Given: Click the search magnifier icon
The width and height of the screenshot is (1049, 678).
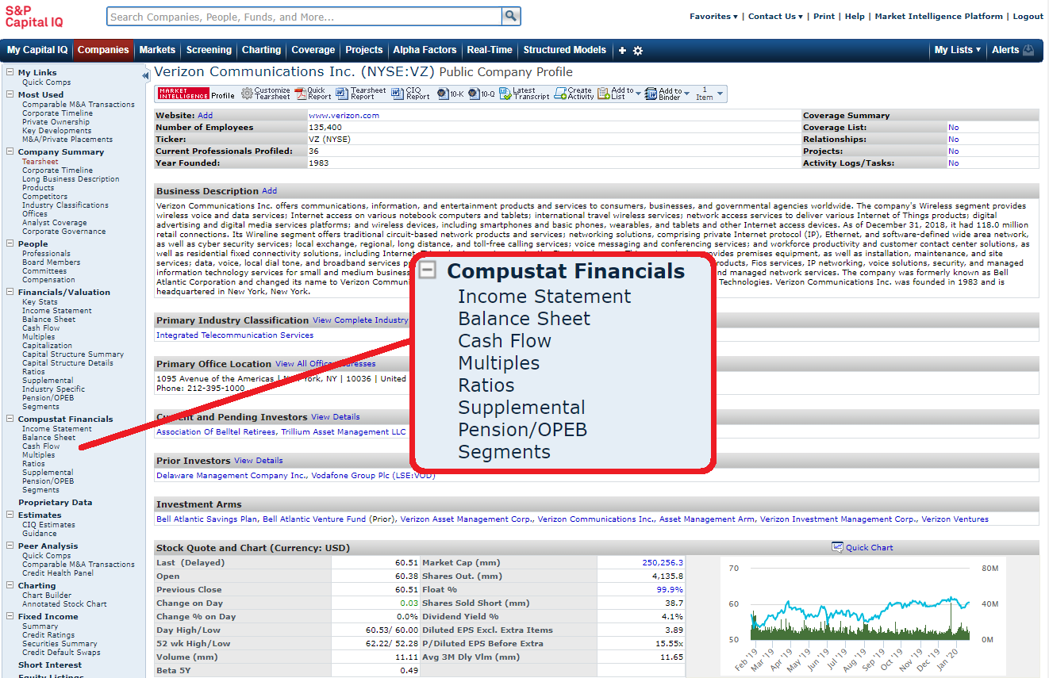Looking at the screenshot, I should pyautogui.click(x=512, y=17).
